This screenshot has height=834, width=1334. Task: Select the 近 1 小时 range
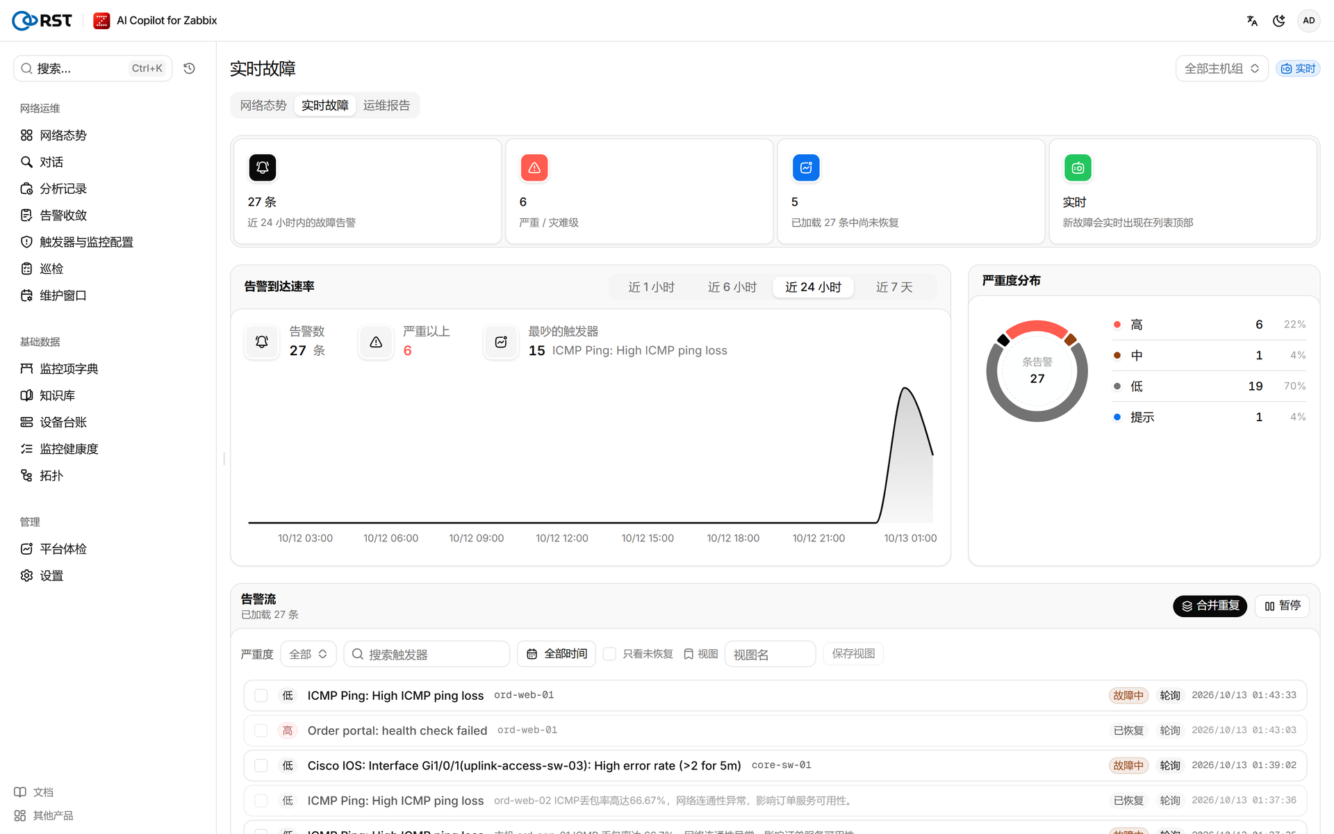(651, 287)
